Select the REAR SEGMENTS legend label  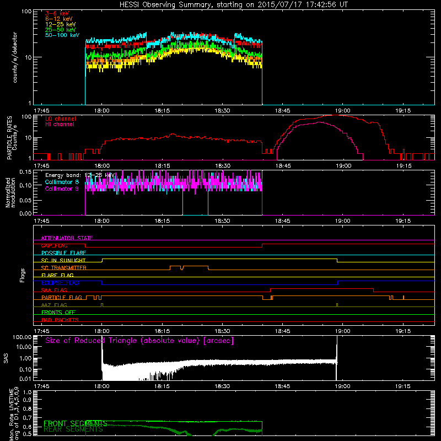(73, 429)
